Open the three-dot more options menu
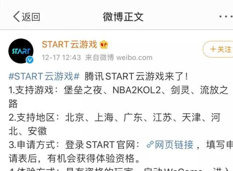Viewport: 233px width, 171px height. [x=226, y=16]
